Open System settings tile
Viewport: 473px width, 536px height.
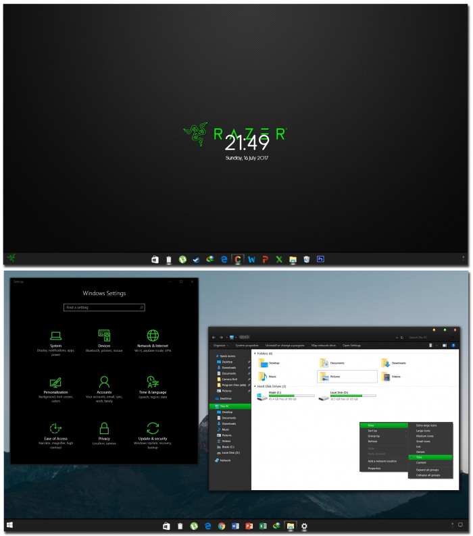[x=55, y=343]
